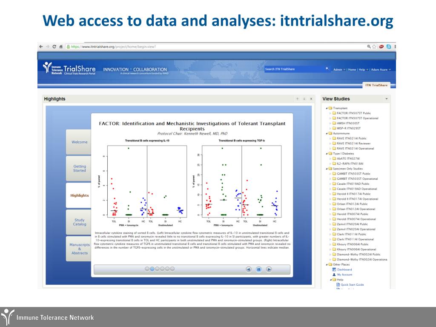
Task: Pause the highlights slideshow
Action: pos(258,269)
